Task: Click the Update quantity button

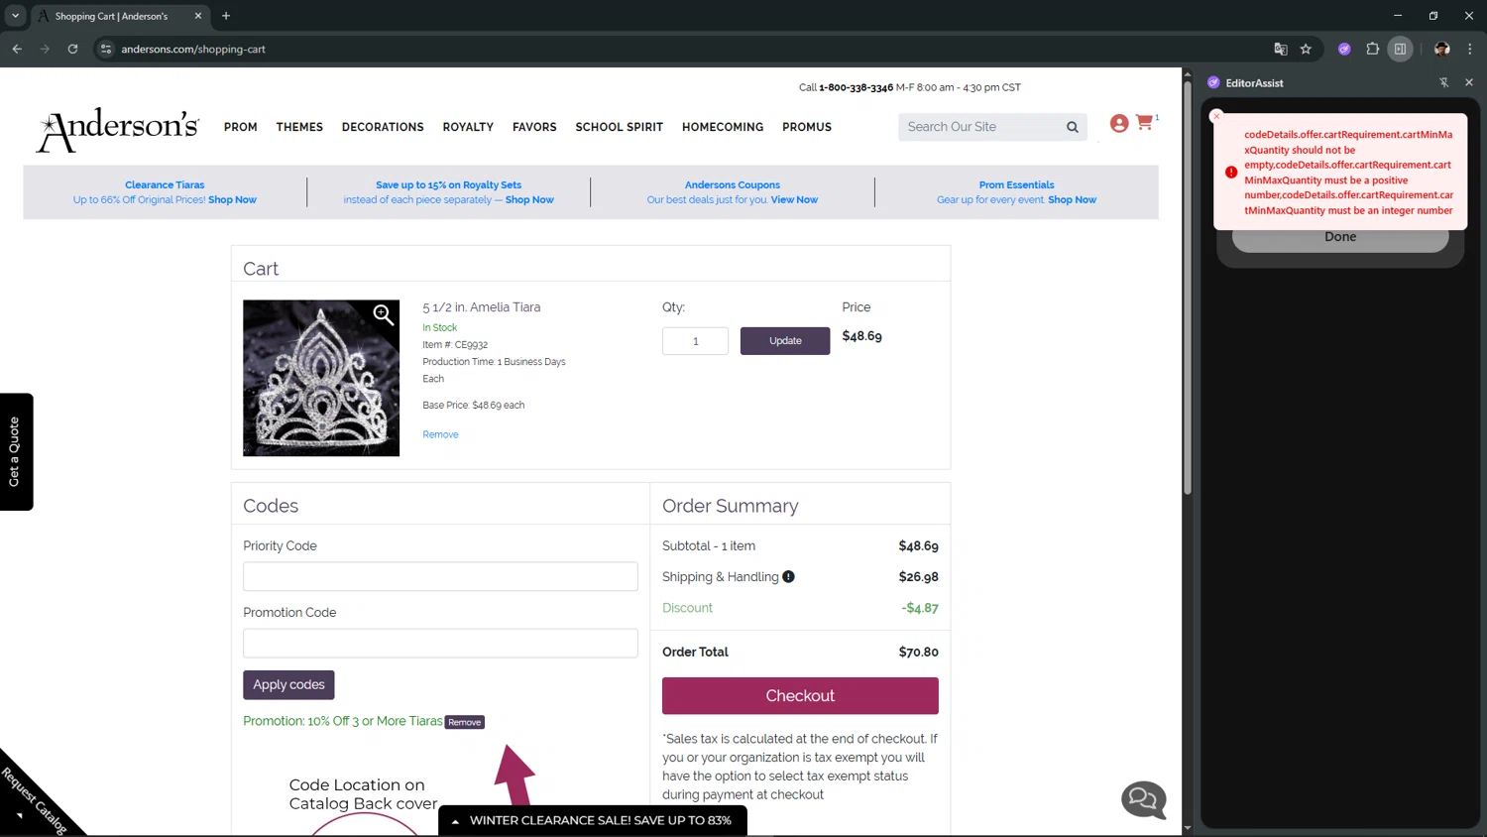Action: pos(785,341)
